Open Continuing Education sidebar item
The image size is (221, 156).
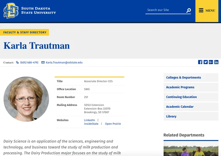(191, 97)
